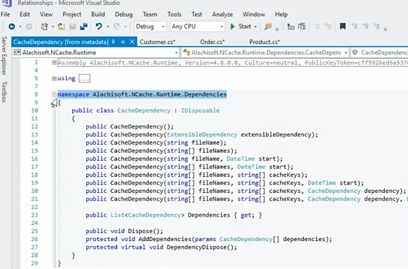Viewport: 408px width, 269px height.
Task: Click 'DependencyDispose' on line 27
Action: click(x=197, y=247)
